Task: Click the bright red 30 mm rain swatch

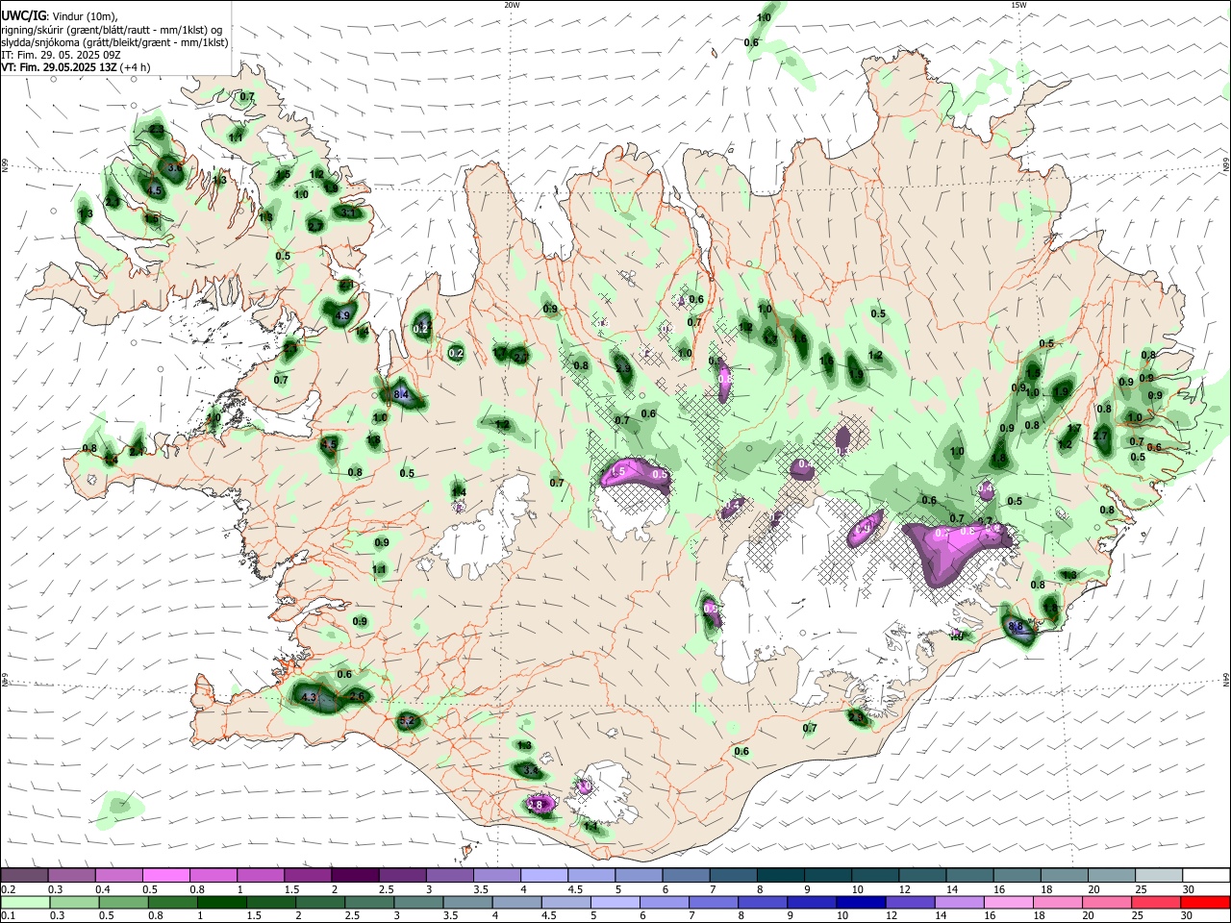Action: point(1205,903)
